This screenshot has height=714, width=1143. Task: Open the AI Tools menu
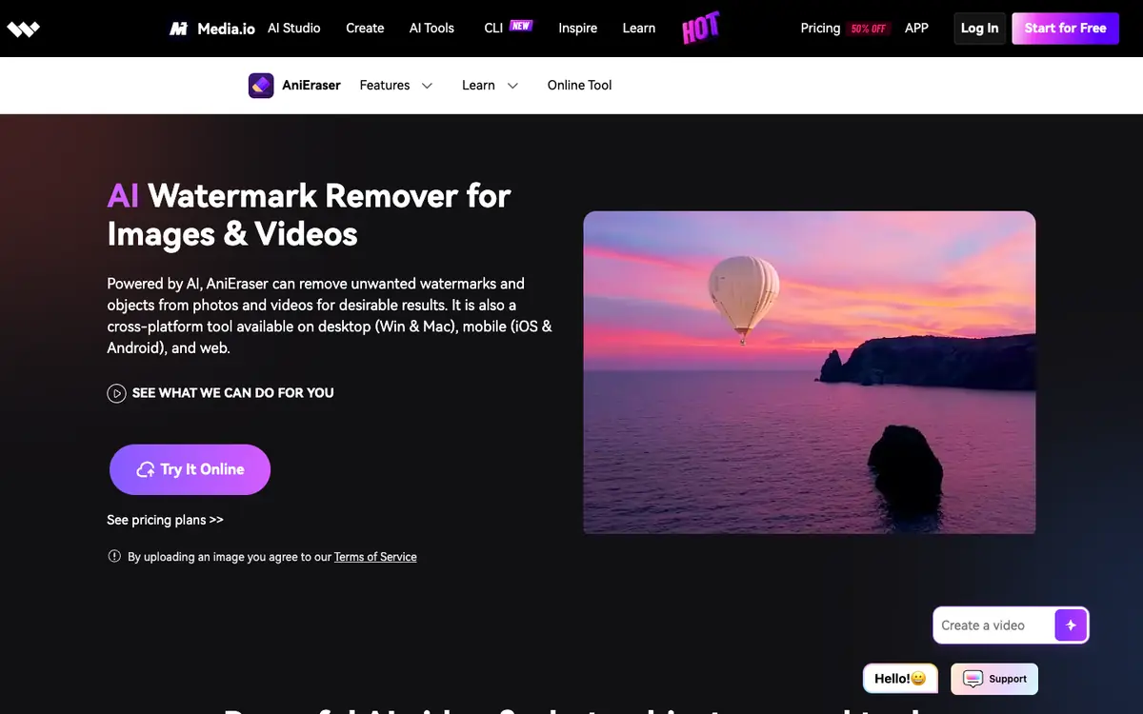pos(431,29)
